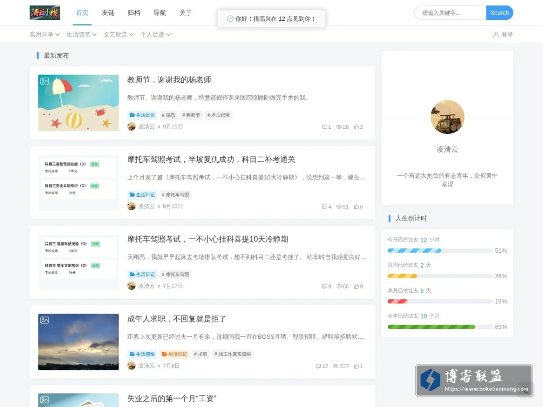Open thumbnail of 半坡复仇成功 post
The image size is (543, 407).
(x=79, y=182)
